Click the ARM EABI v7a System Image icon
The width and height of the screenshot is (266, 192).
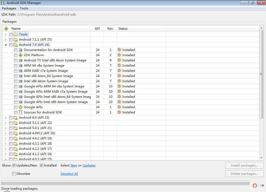click(21, 71)
